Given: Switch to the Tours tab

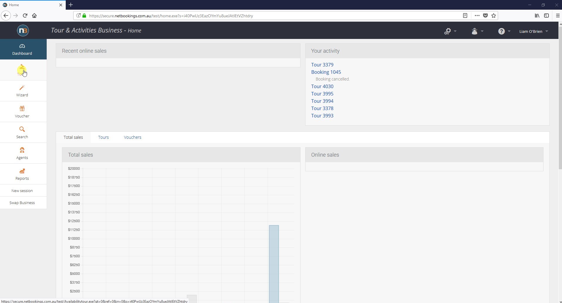Looking at the screenshot, I should [103, 137].
